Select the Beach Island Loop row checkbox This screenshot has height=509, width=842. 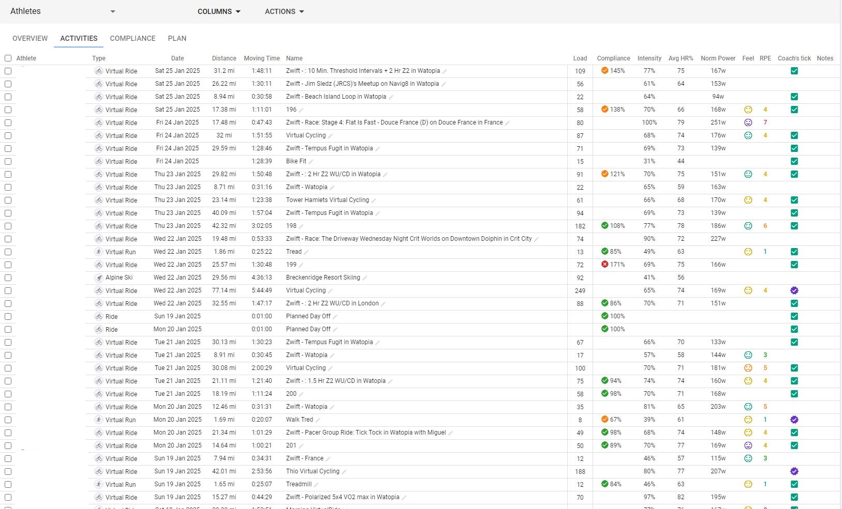[x=8, y=97]
